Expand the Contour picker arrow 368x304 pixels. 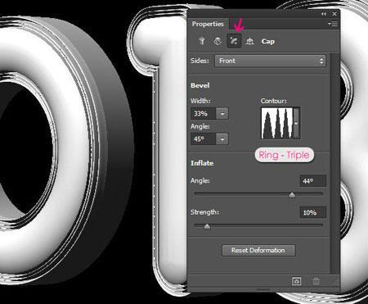(296, 123)
